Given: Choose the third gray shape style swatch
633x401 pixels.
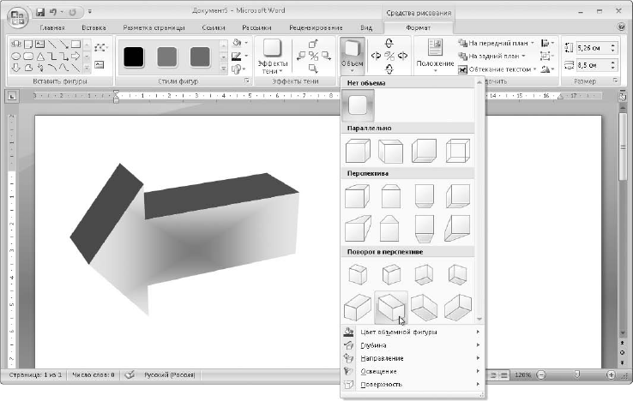Looking at the screenshot, I should 200,57.
